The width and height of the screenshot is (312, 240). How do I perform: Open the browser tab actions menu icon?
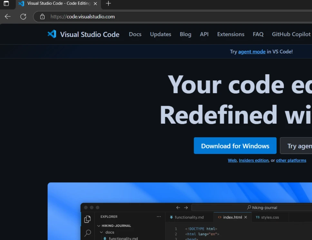[6, 4]
